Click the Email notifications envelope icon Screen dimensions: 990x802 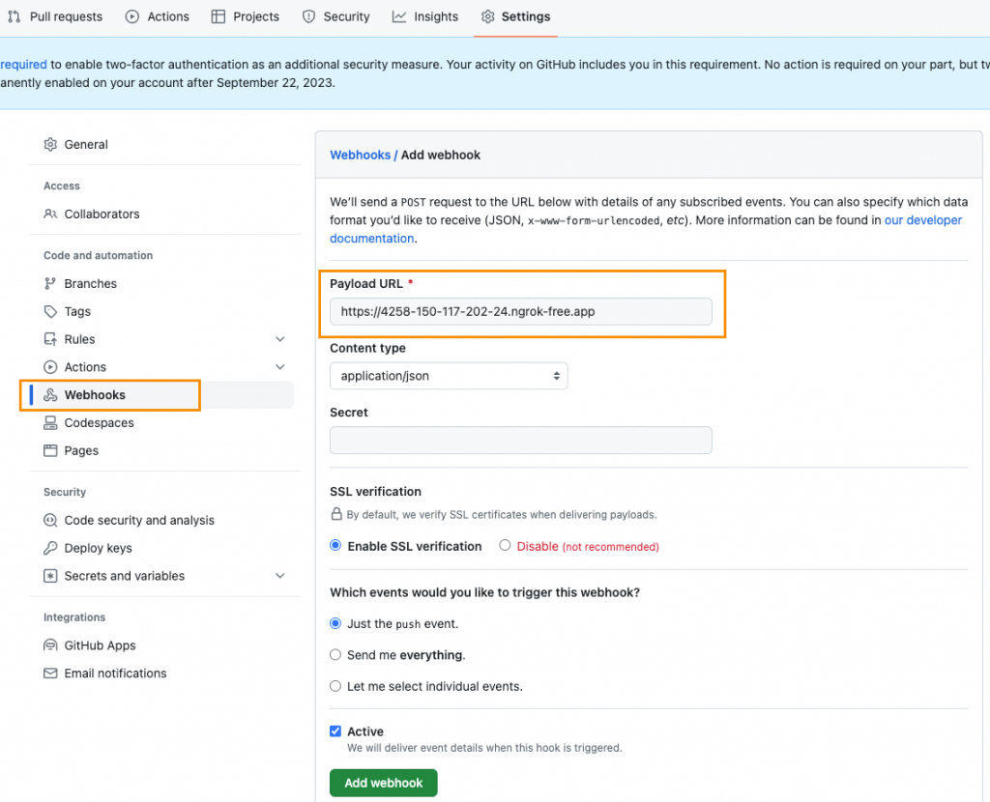50,673
